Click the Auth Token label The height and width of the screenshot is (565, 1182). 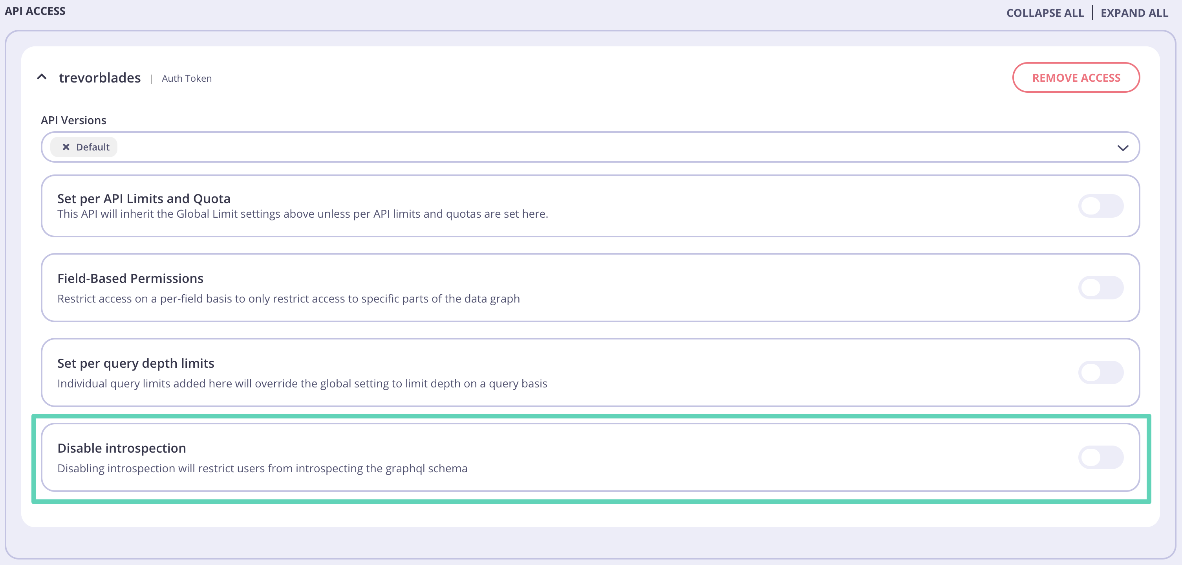coord(187,79)
